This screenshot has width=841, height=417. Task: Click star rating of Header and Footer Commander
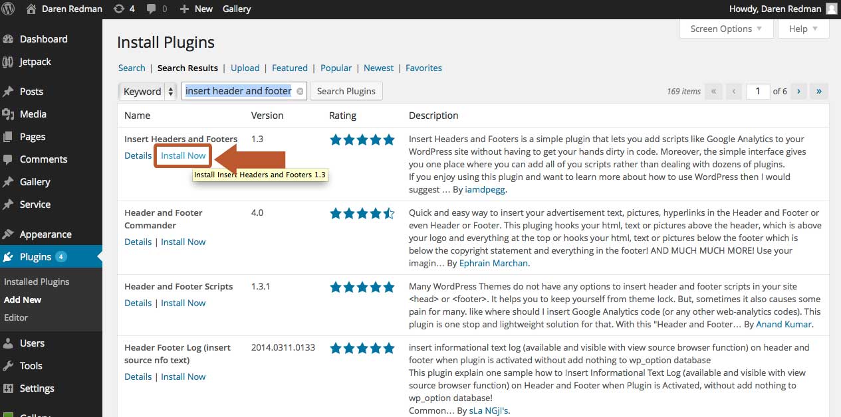coord(362,213)
